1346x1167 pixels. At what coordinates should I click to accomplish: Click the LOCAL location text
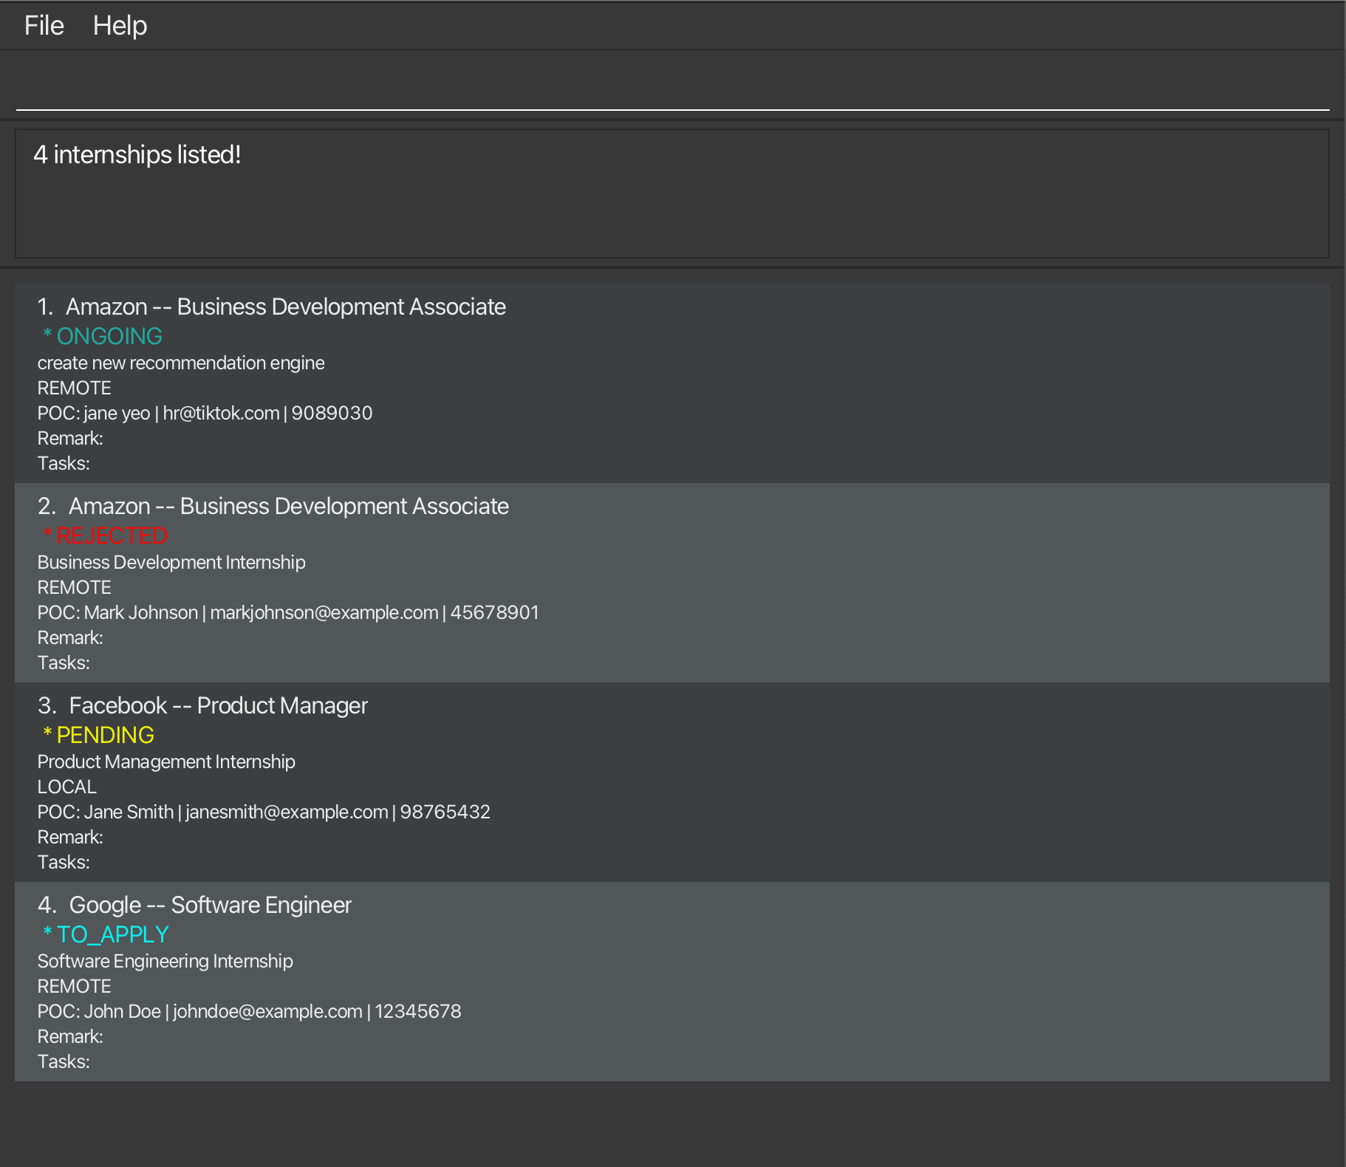(66, 787)
